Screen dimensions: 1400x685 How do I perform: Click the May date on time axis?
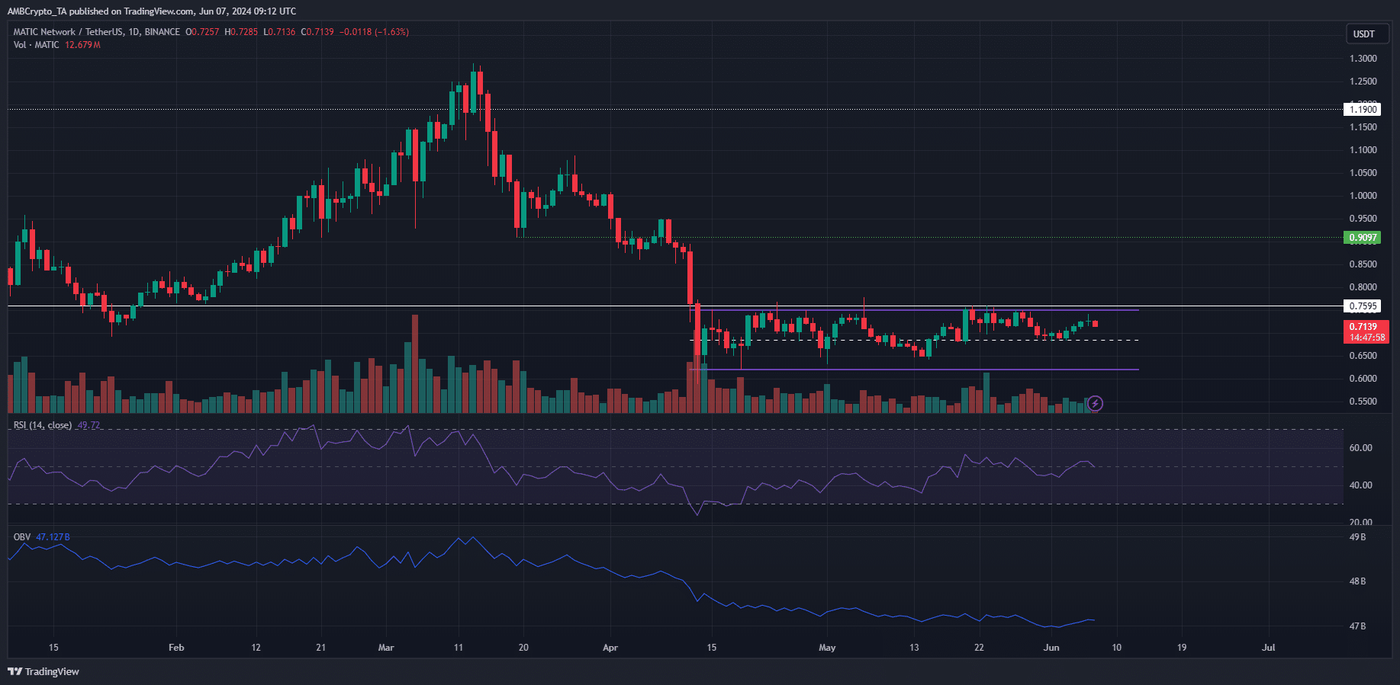(827, 648)
